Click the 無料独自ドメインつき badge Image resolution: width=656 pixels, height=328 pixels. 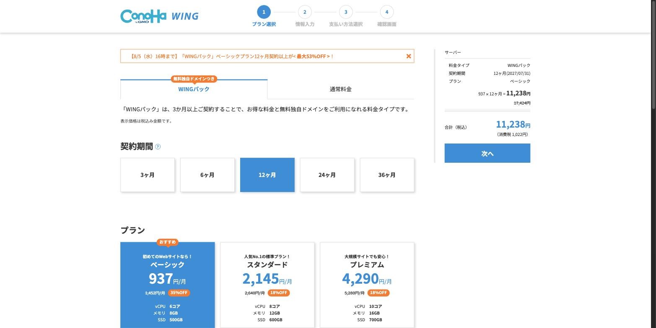pyautogui.click(x=194, y=79)
